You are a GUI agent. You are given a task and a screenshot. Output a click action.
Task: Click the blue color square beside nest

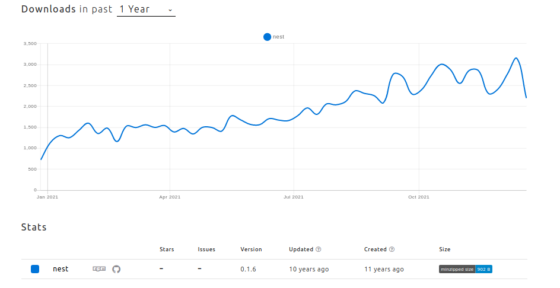point(35,269)
